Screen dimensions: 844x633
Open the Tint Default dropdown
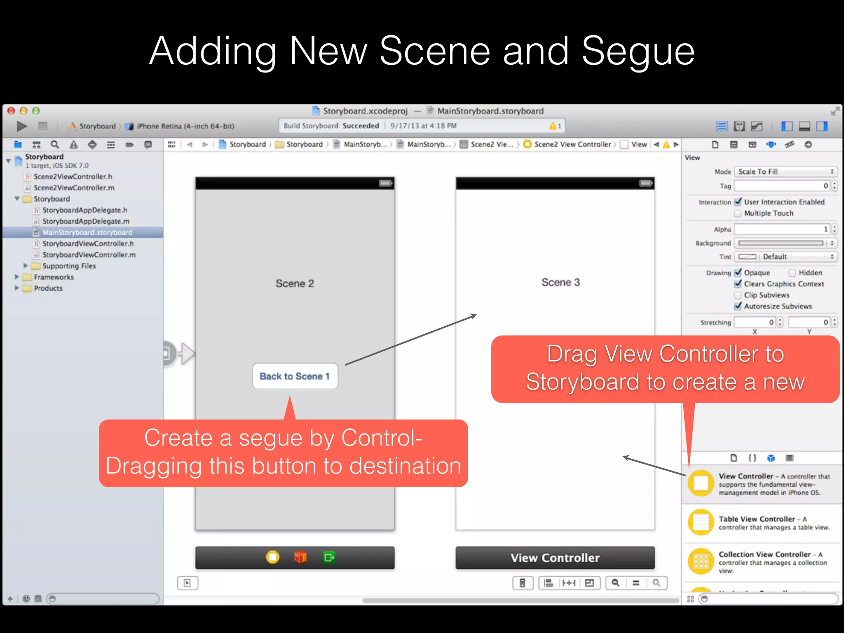coord(798,257)
